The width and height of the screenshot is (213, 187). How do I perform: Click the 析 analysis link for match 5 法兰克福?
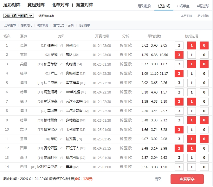coord(121,83)
